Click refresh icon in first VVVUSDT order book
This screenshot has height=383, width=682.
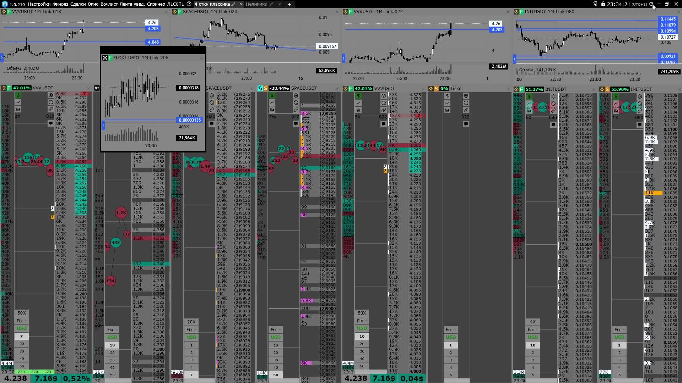[x=51, y=102]
